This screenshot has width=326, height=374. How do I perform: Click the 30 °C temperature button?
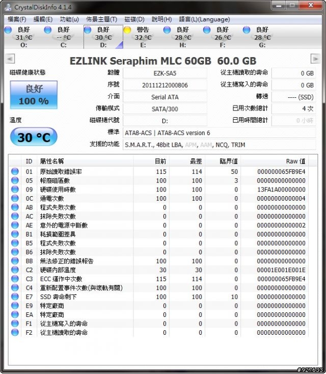pos(34,137)
